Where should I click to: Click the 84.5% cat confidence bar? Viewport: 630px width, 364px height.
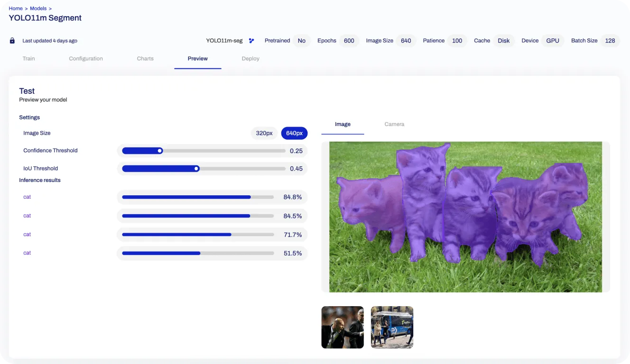tap(198, 216)
